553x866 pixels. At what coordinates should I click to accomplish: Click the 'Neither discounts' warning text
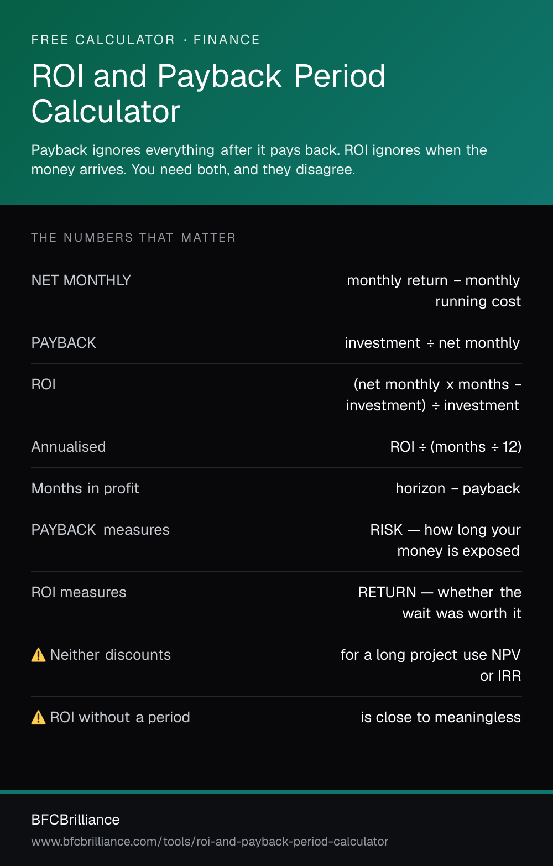(111, 655)
